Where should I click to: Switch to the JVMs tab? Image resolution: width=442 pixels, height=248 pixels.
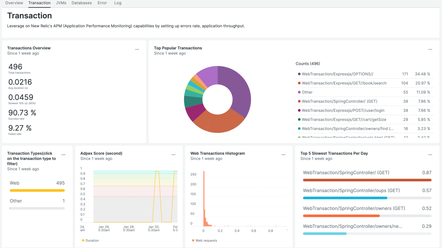point(61,3)
